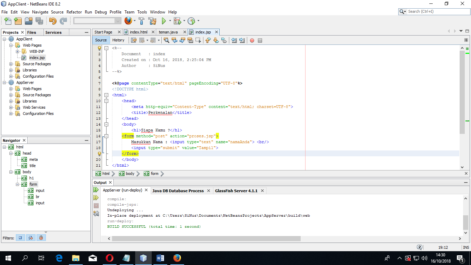Select the body breadcrumb below the editor
The width and height of the screenshot is (471, 265).
point(129,174)
